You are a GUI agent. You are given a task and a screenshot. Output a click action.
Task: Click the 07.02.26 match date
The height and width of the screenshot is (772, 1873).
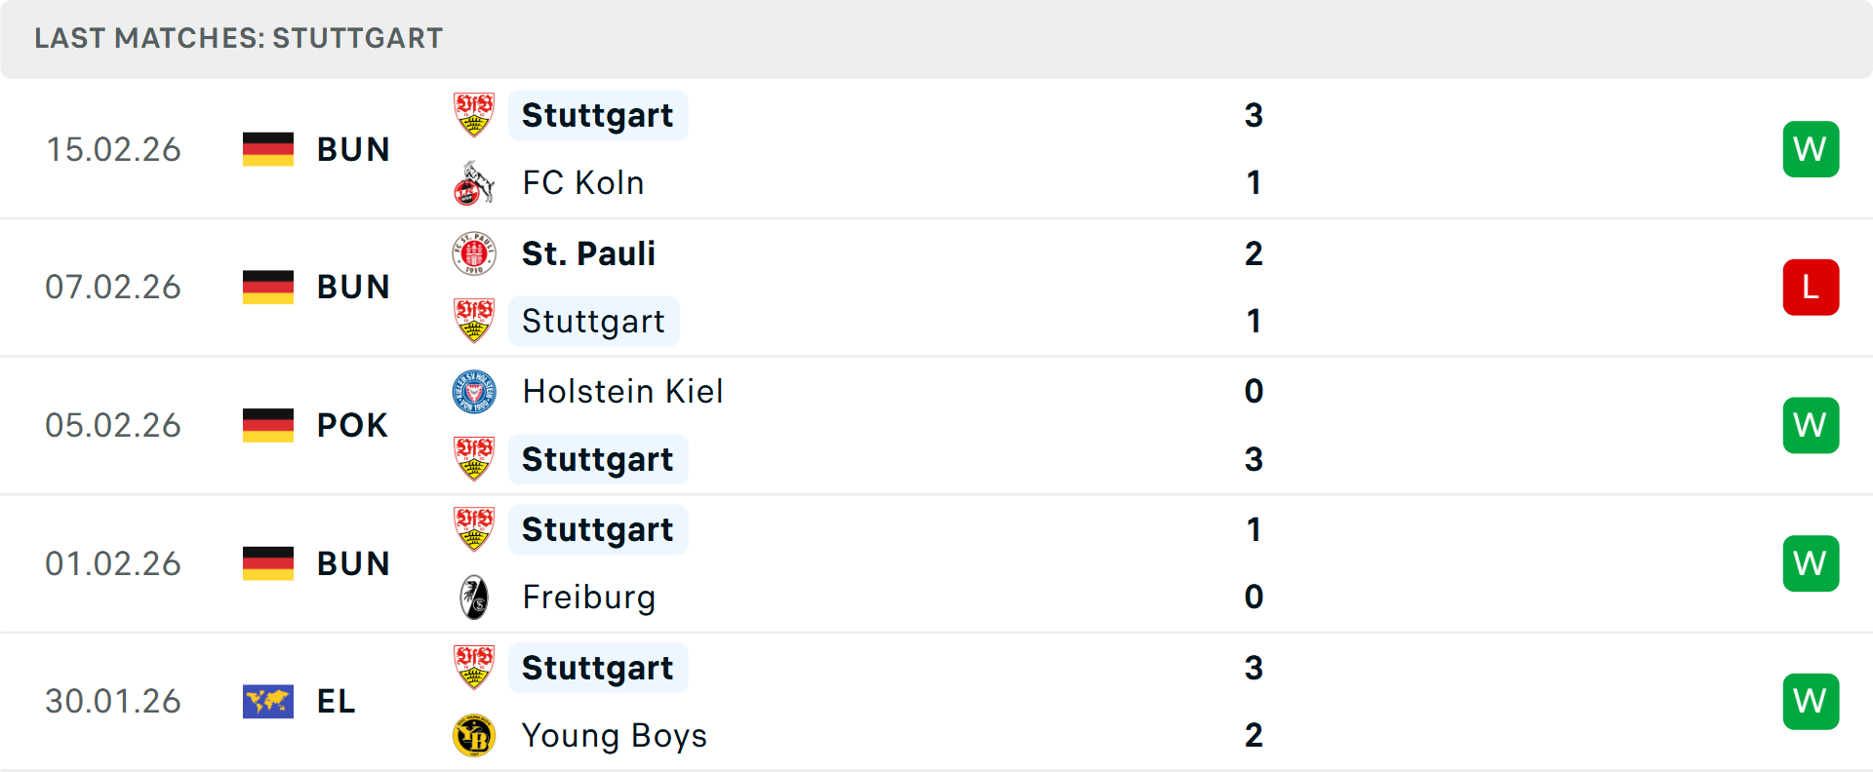pos(113,288)
